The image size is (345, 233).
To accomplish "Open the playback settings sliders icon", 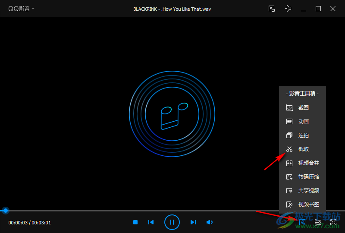I will (x=318, y=222).
